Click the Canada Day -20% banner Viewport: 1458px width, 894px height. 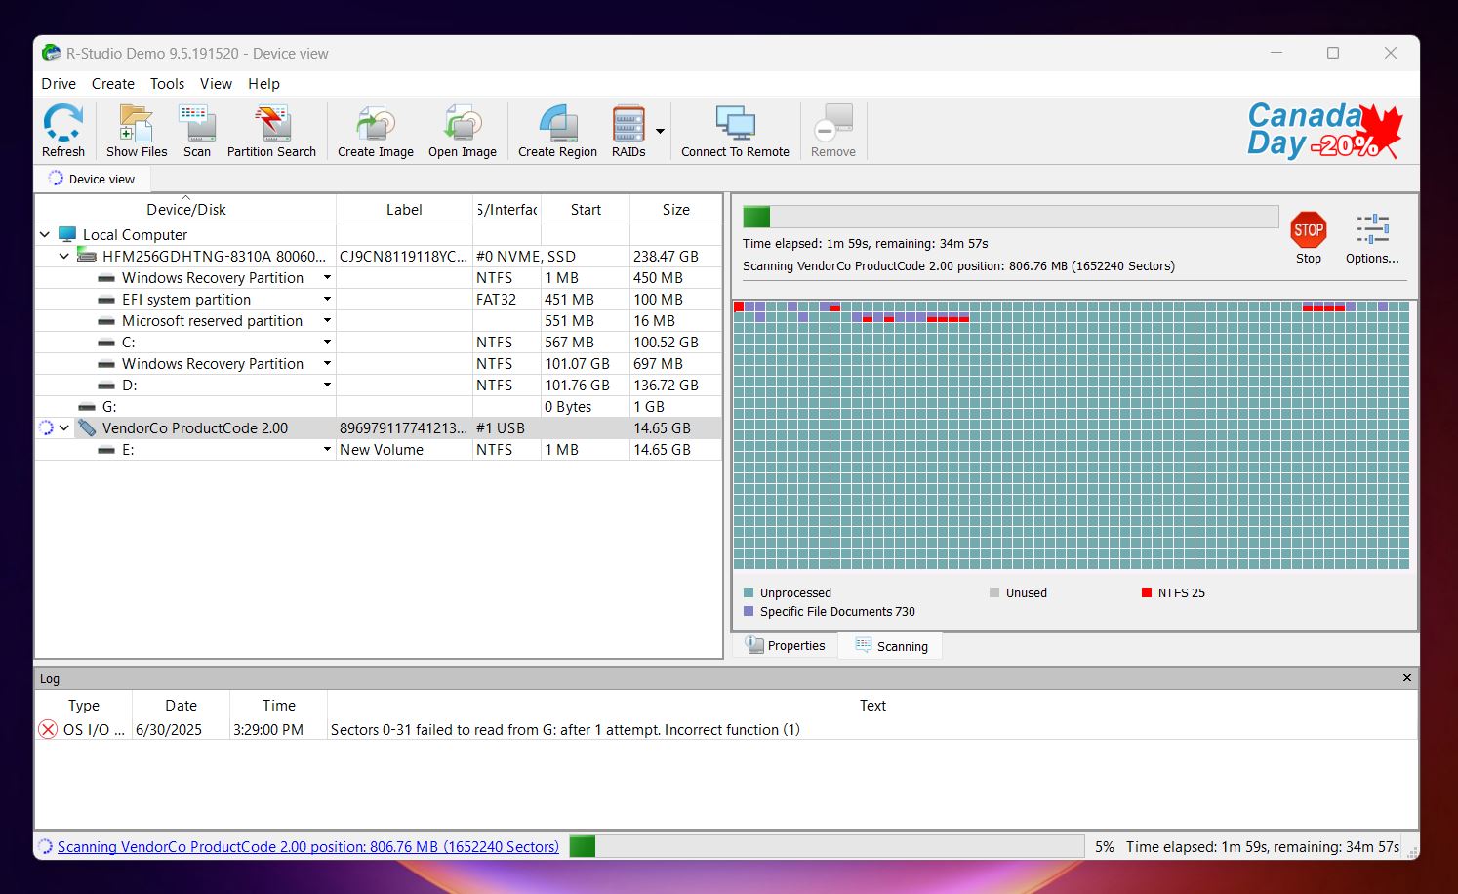(1325, 130)
